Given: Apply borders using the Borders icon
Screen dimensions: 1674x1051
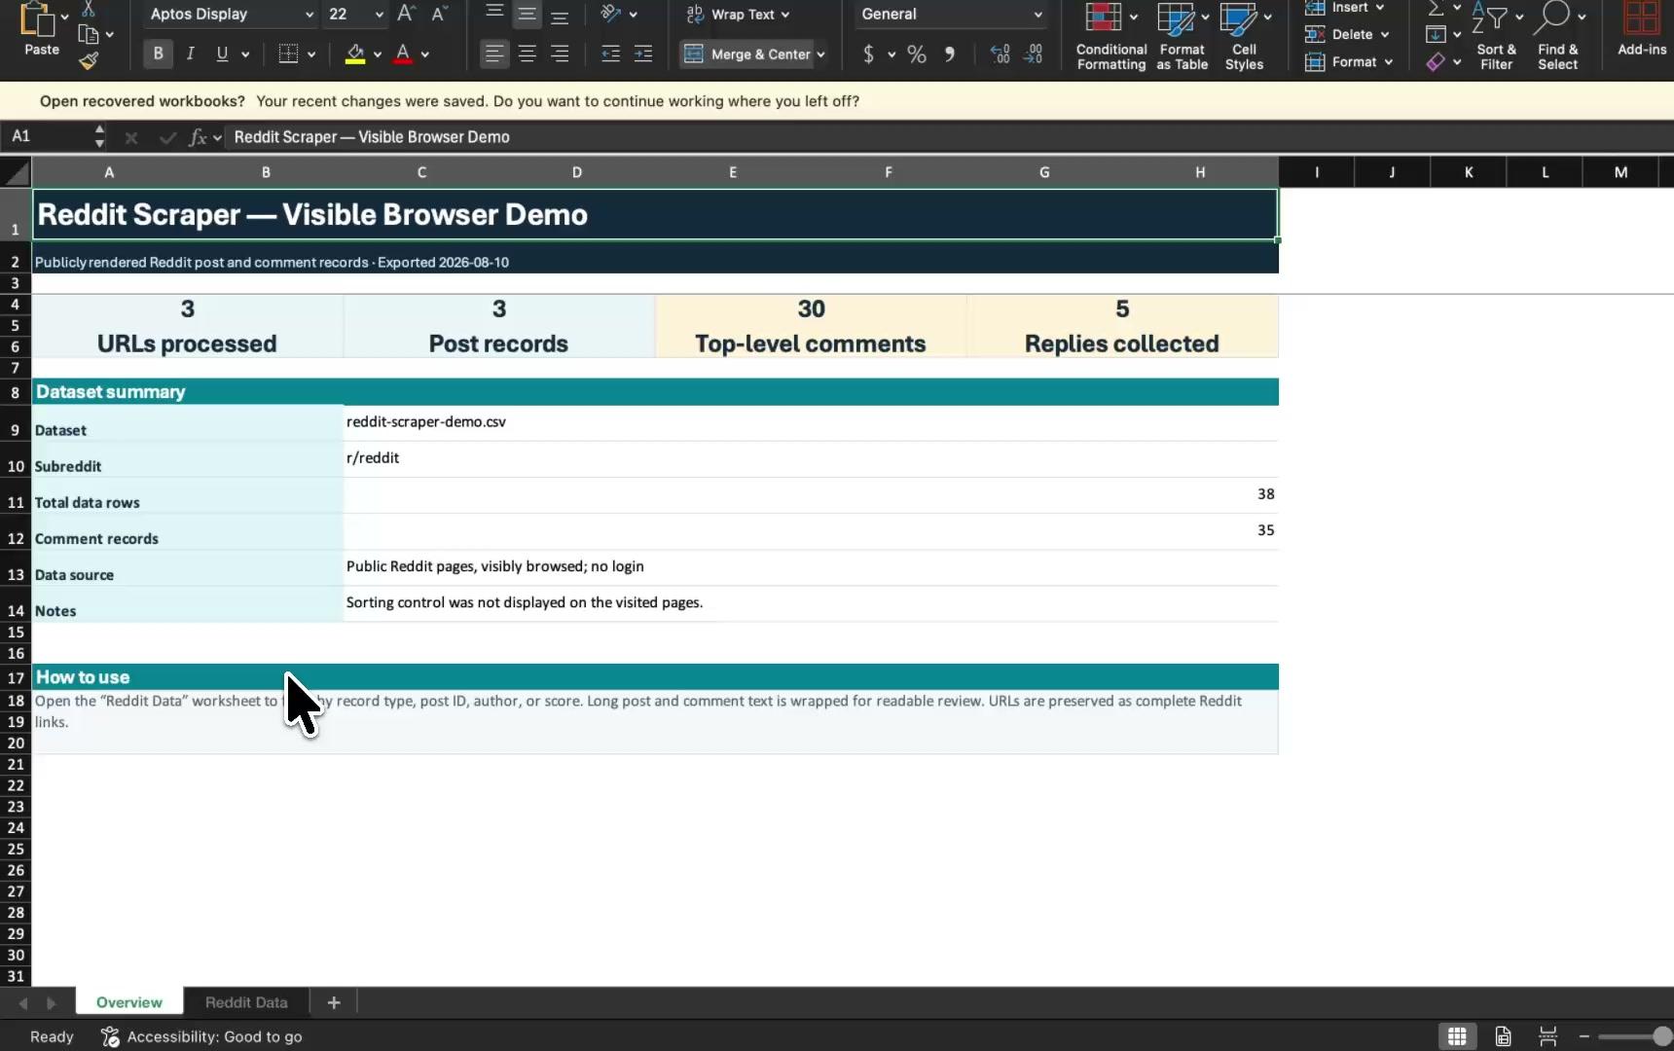Looking at the screenshot, I should pos(288,54).
